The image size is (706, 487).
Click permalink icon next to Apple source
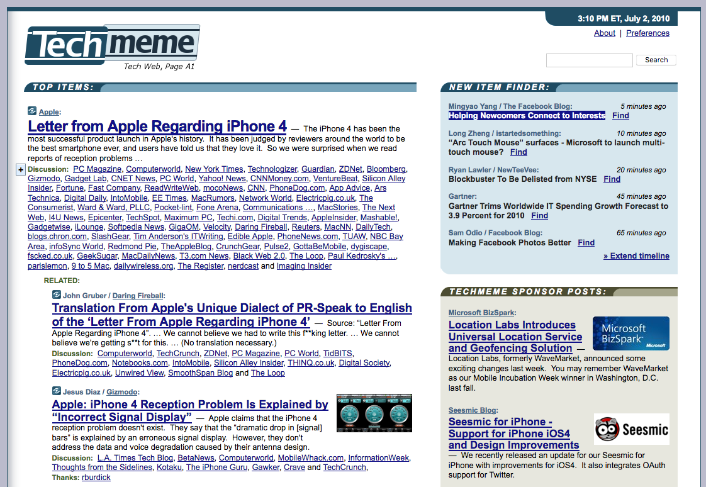pyautogui.click(x=32, y=111)
